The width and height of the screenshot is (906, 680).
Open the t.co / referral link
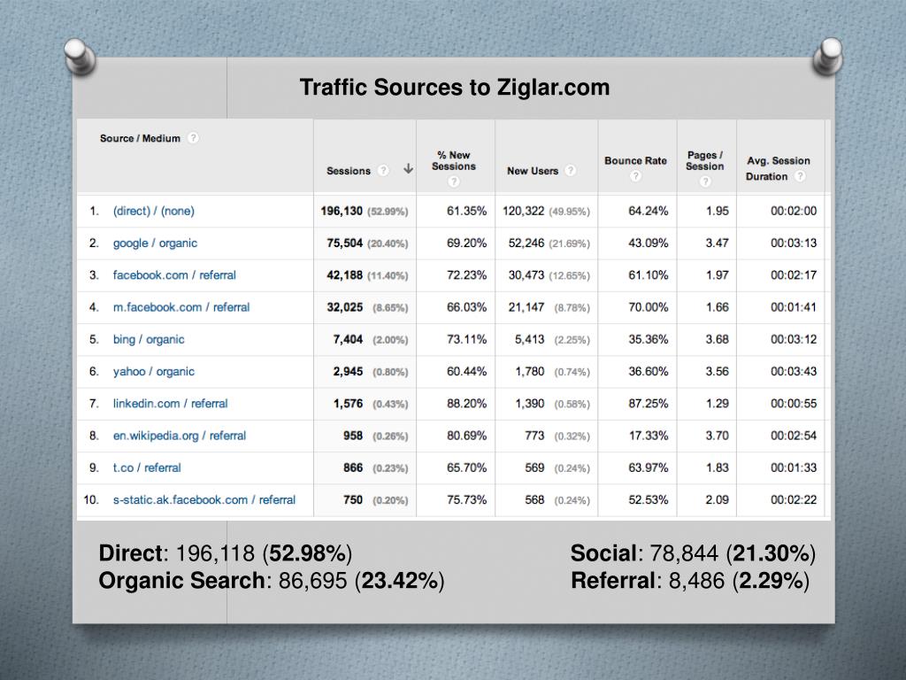pyautogui.click(x=147, y=467)
